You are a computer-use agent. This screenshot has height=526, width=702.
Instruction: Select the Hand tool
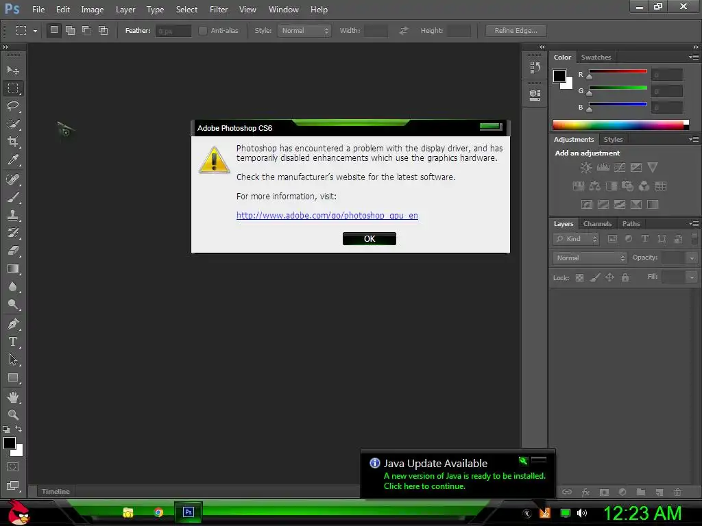coord(13,397)
